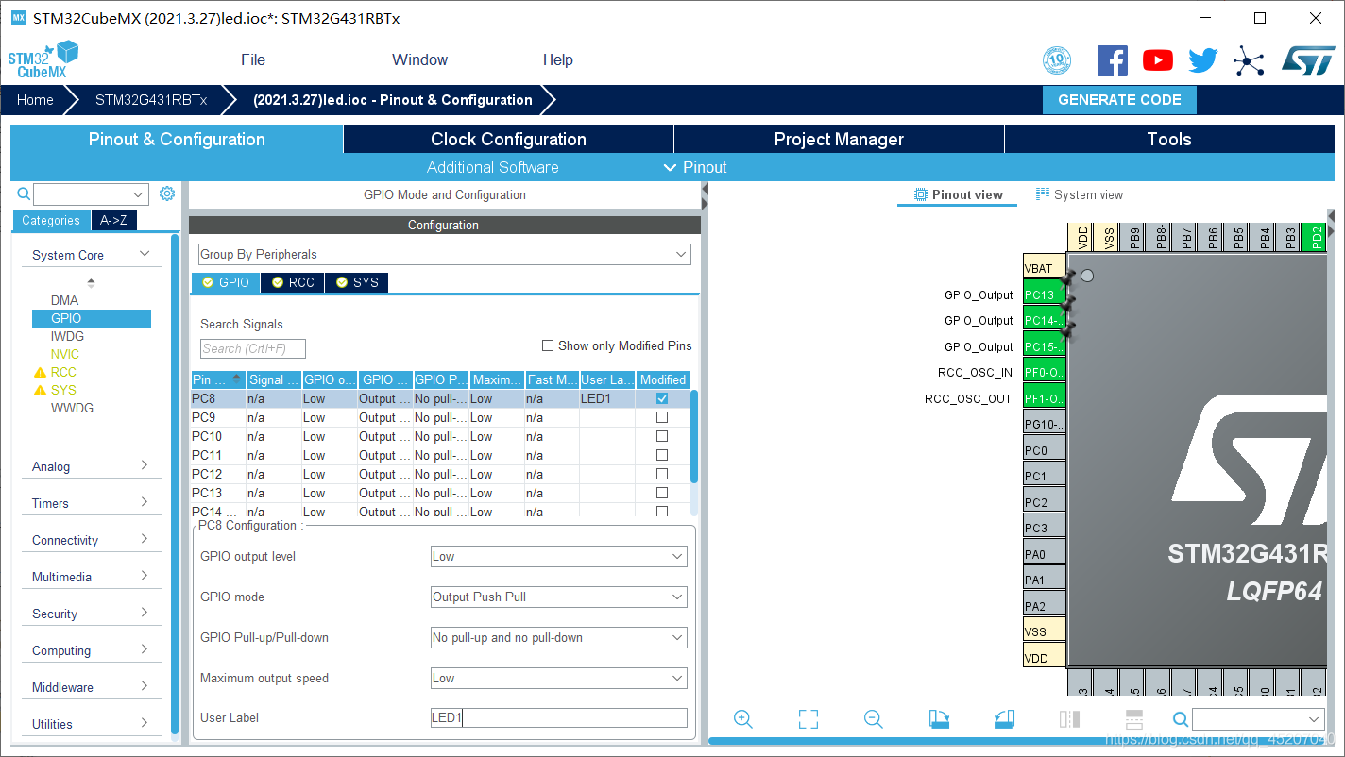Open Maximum output speed dropdown
Viewport: 1345px width, 757px height.
tap(558, 678)
